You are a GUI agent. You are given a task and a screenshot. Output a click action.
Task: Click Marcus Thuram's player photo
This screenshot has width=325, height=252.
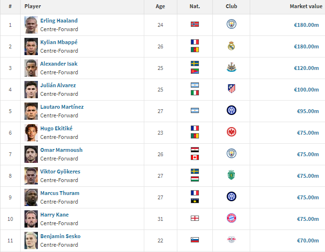31,197
